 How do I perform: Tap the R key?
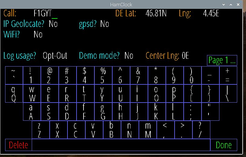tap(67, 93)
